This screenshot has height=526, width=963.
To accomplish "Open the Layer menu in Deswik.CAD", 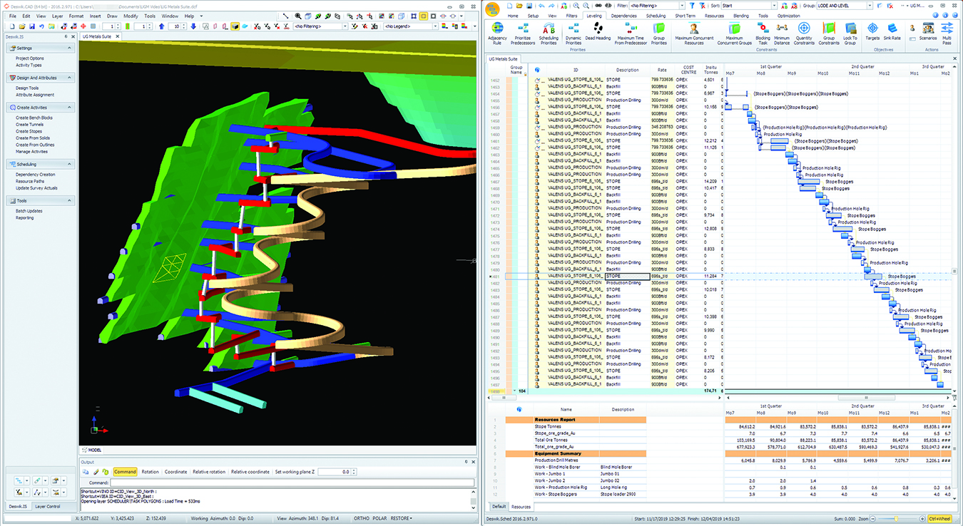I will pyautogui.click(x=58, y=16).
